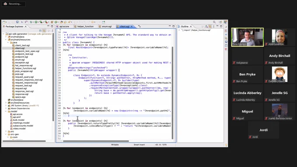Open Outline view menu dots
Viewport: 297px width, 167px height.
click(x=214, y=27)
